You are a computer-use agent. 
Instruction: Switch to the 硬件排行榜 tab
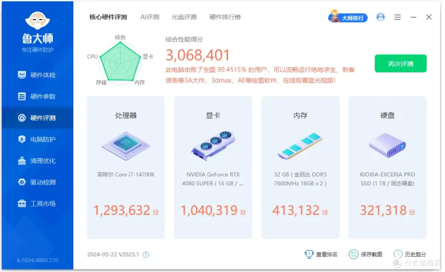[x=225, y=17]
